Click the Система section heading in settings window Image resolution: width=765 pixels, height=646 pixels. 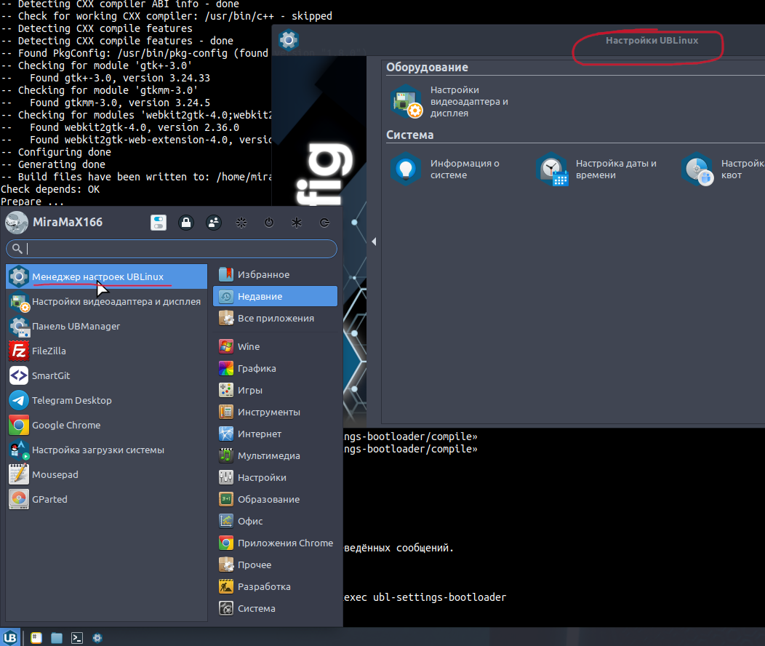click(410, 135)
